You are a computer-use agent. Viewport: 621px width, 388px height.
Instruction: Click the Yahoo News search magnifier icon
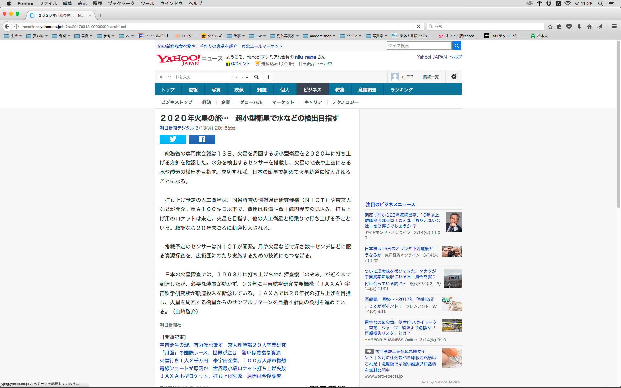[x=256, y=77]
